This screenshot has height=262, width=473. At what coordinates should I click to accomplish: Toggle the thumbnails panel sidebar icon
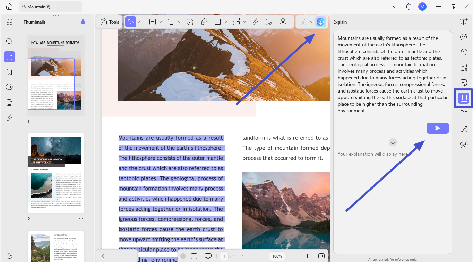[9, 56]
